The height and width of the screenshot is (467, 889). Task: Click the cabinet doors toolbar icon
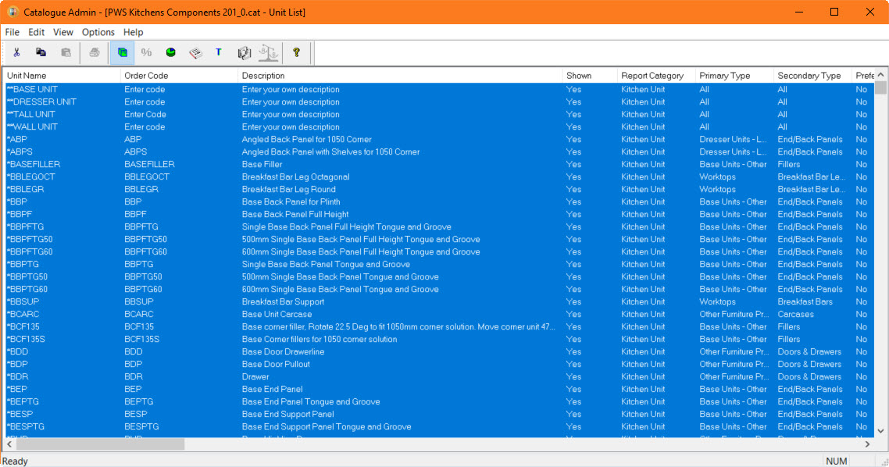coord(245,52)
